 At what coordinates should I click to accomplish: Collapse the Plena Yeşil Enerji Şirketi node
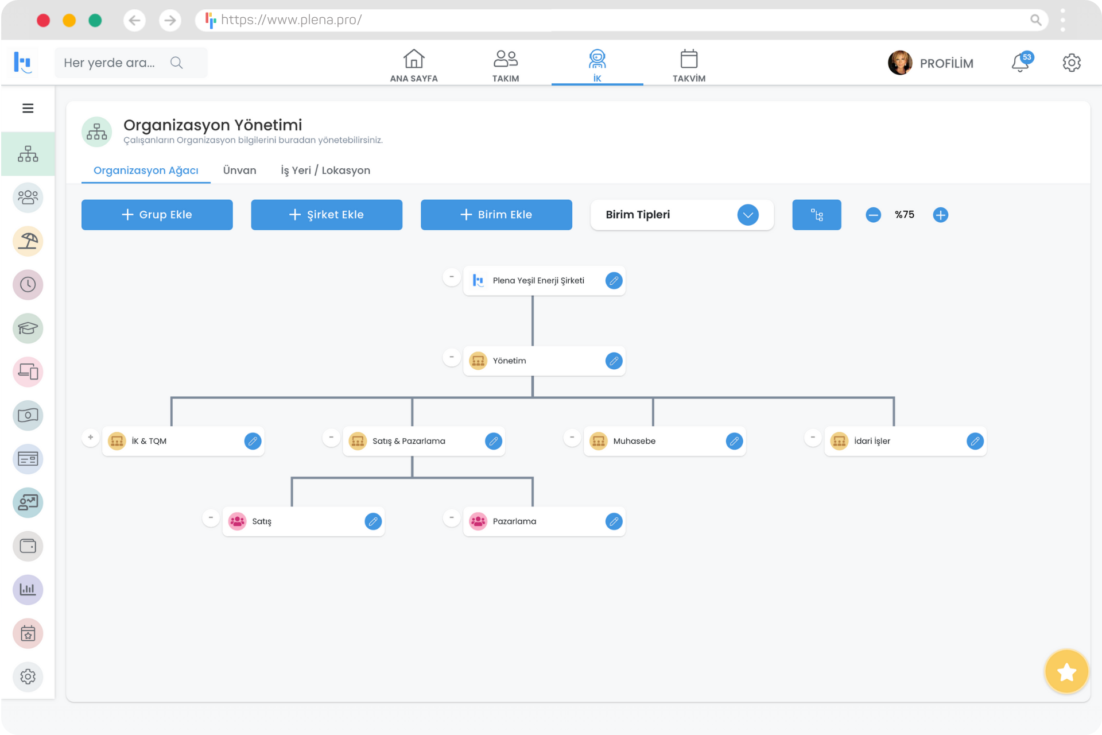tap(452, 277)
